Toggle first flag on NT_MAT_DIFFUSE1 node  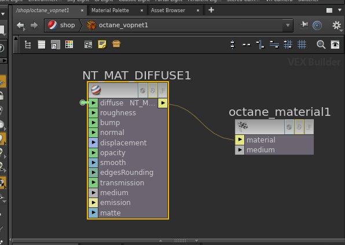point(143,90)
